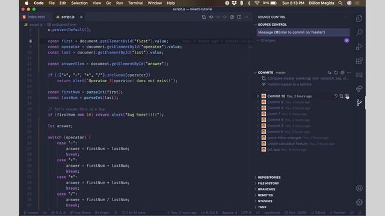
Task: Open the Accounts icon in activity bar
Action: [x=359, y=188]
